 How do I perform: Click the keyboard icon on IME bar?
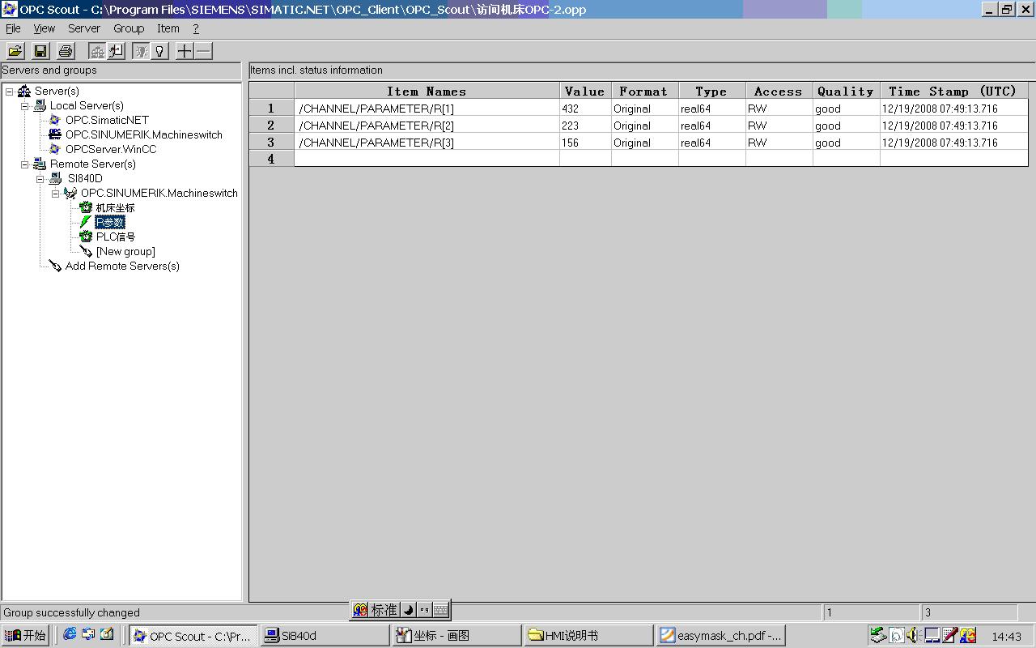(440, 610)
